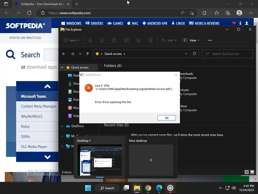Create a New desktop
The height and width of the screenshot is (194, 258).
[151, 160]
